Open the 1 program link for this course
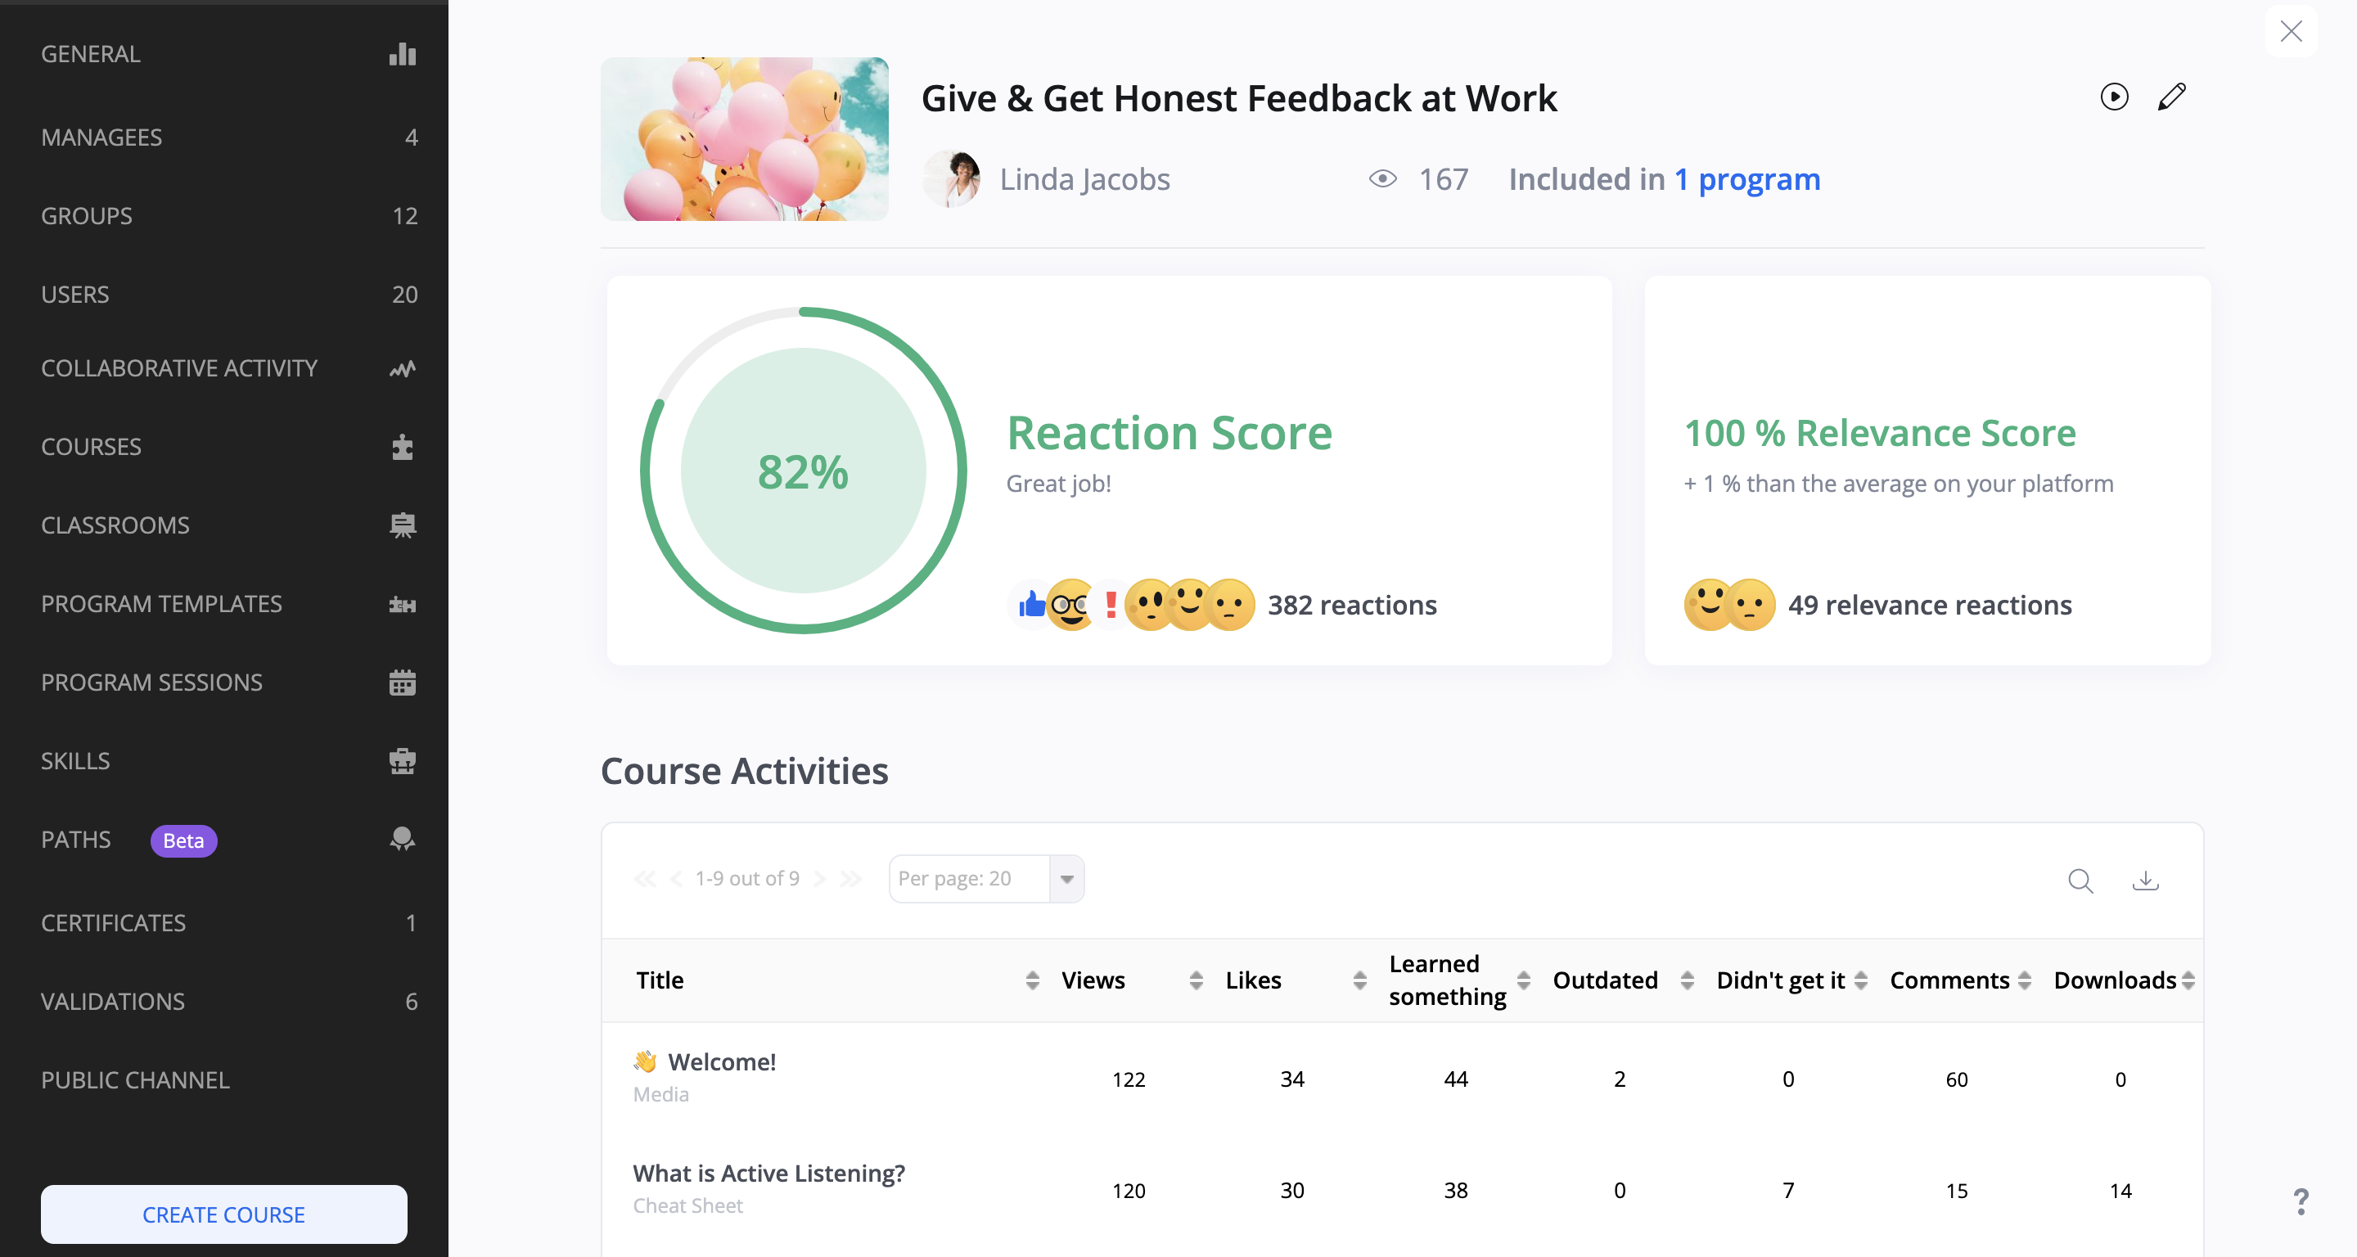Viewport: 2357px width, 1257px height. point(1747,176)
